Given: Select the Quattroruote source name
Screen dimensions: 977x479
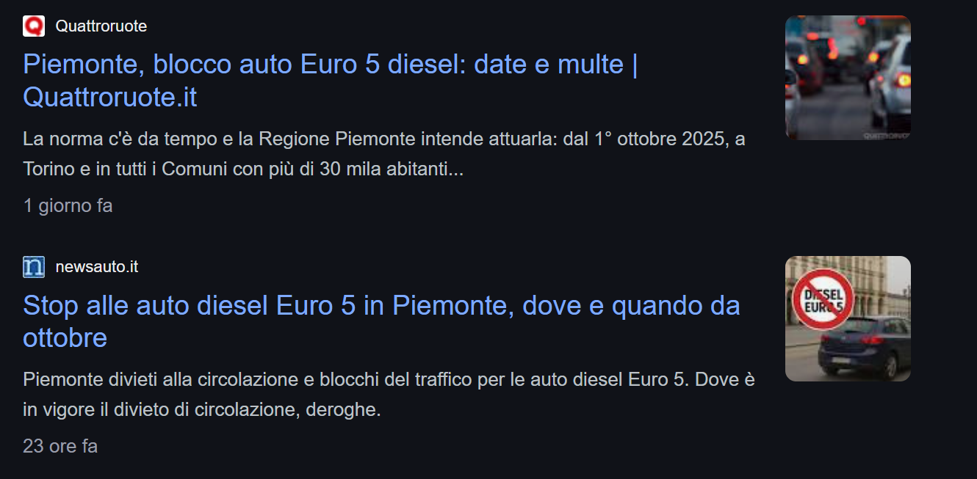Looking at the screenshot, I should point(101,26).
